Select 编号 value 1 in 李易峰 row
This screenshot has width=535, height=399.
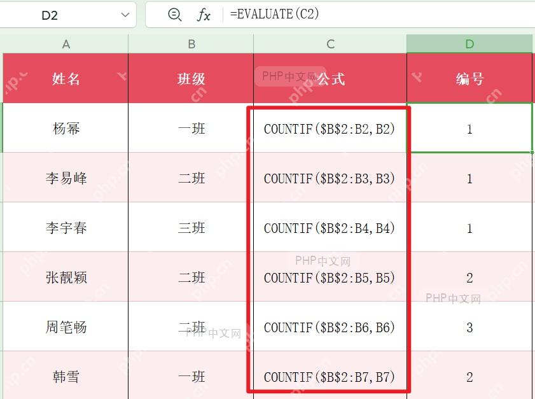click(469, 178)
